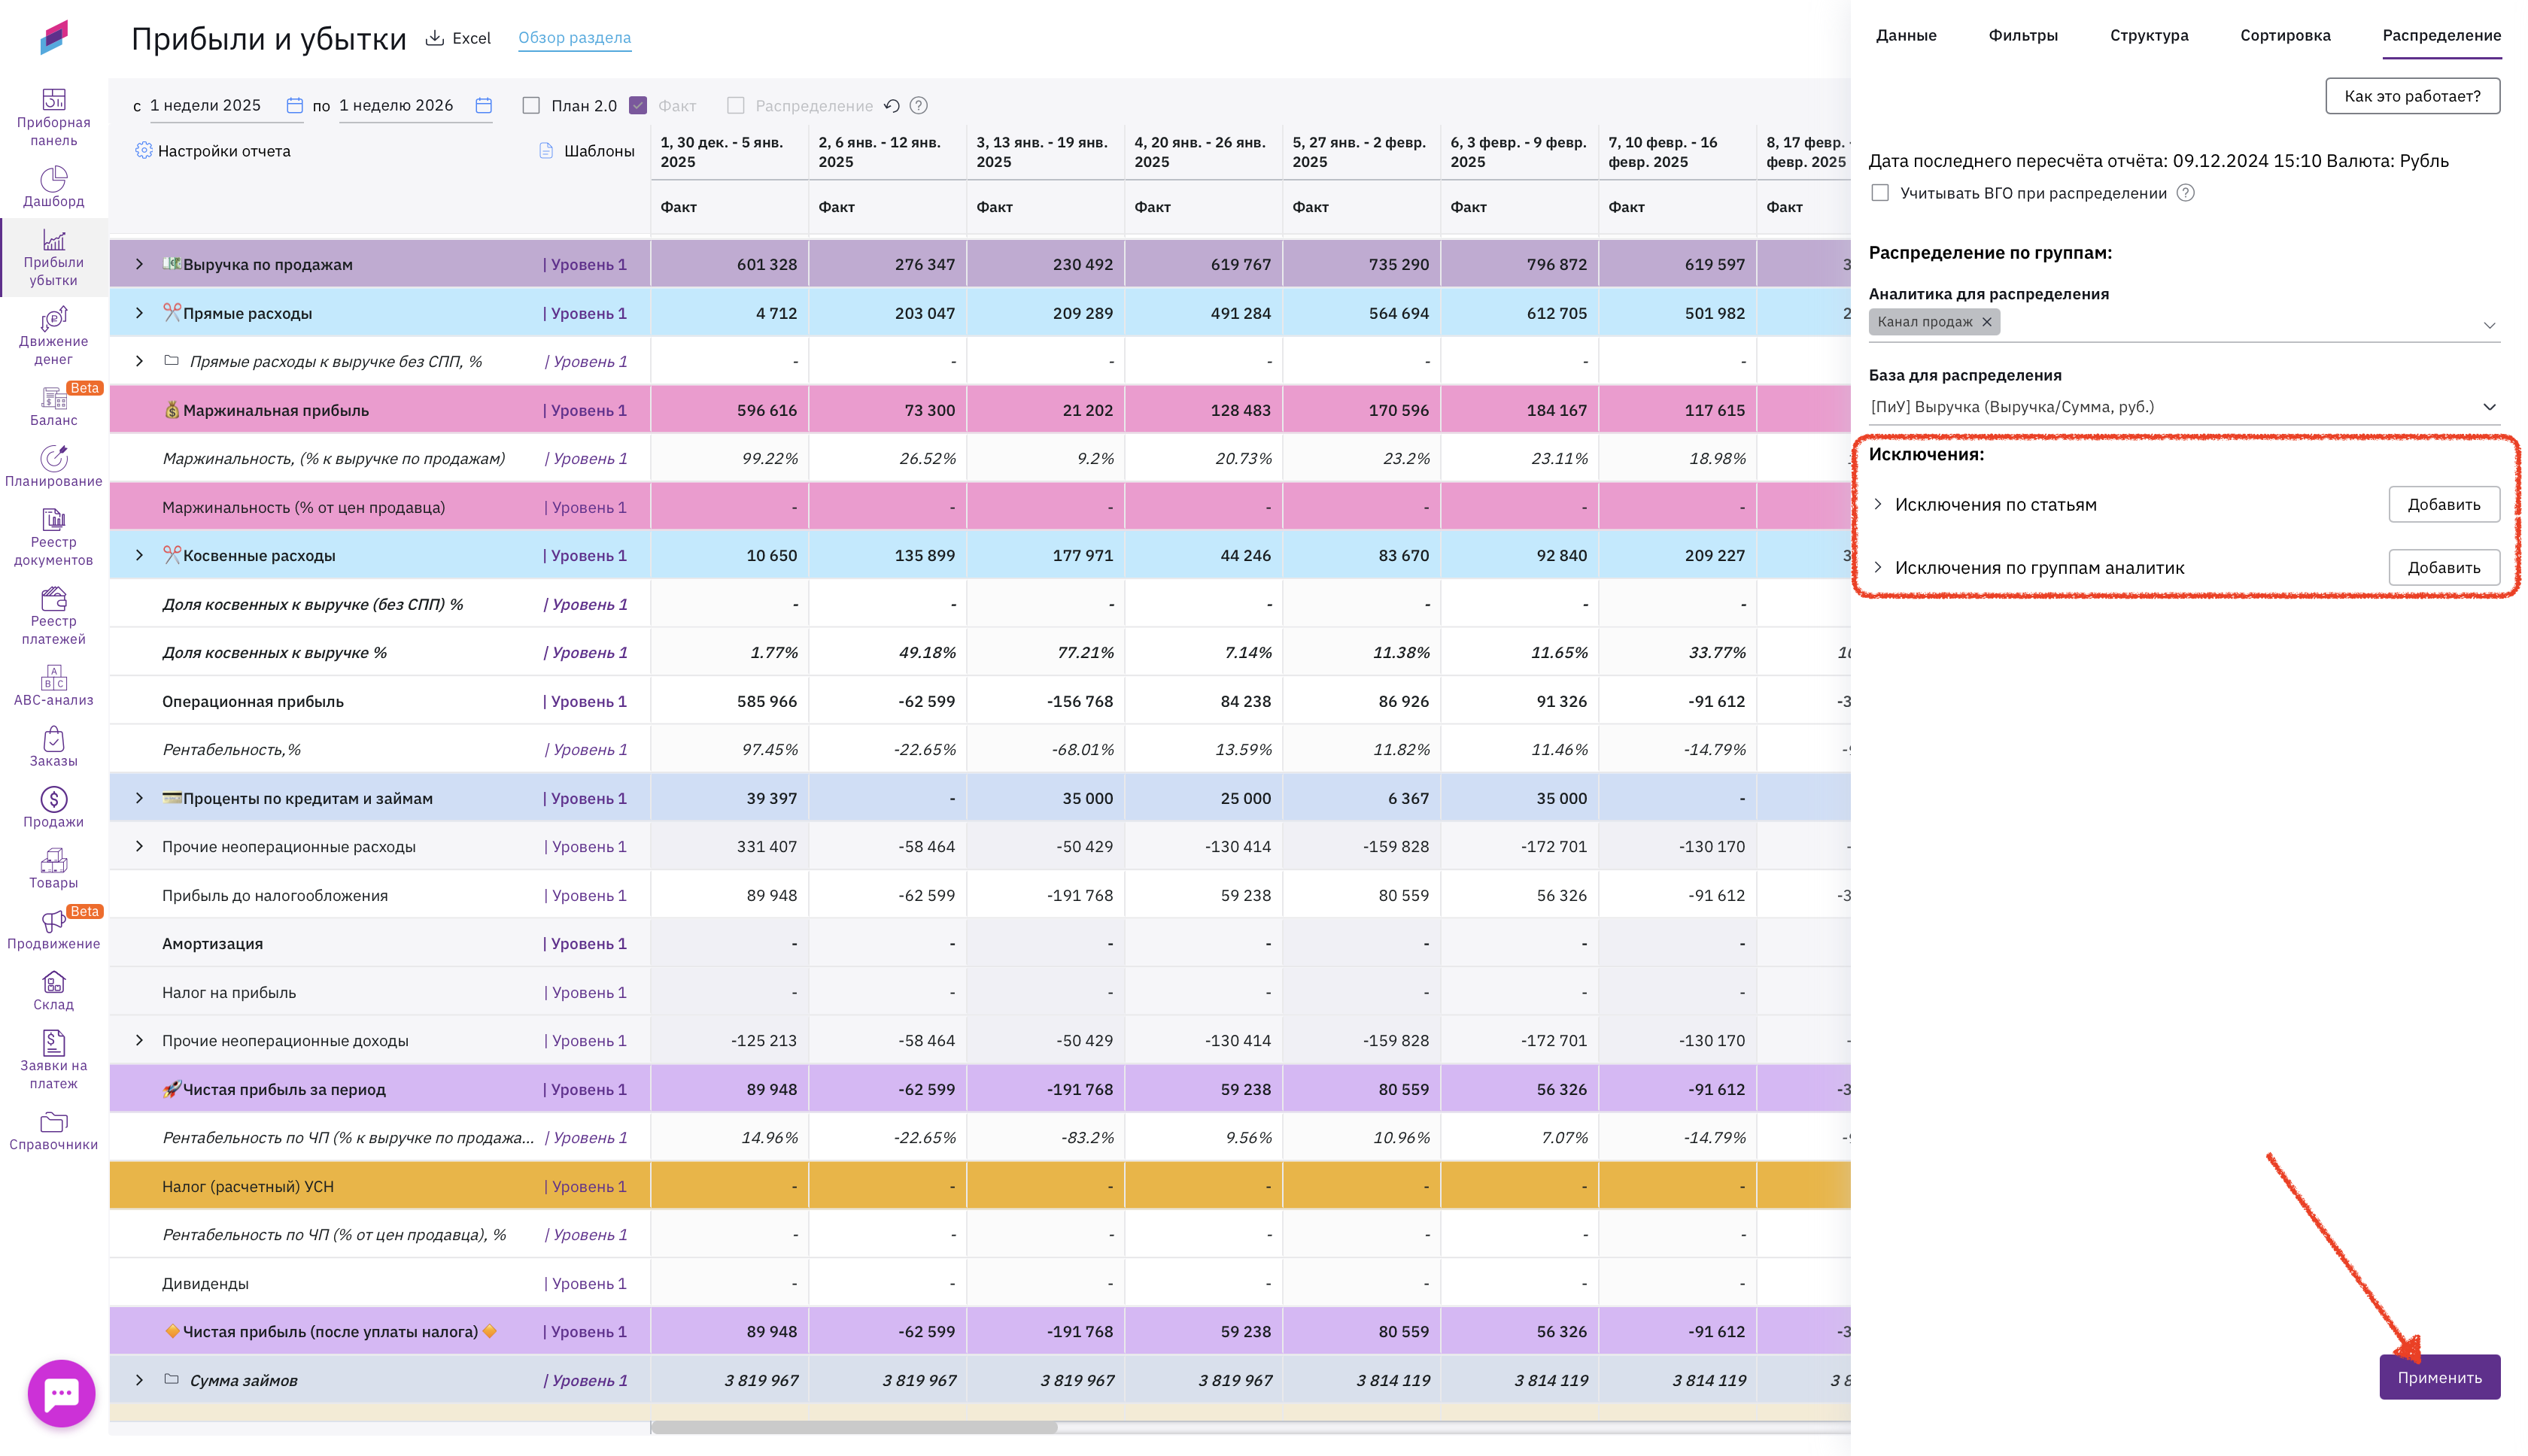Screen dimensions: 2528x1456
Task: Click the reset arrow next to Распределение
Action: point(892,106)
